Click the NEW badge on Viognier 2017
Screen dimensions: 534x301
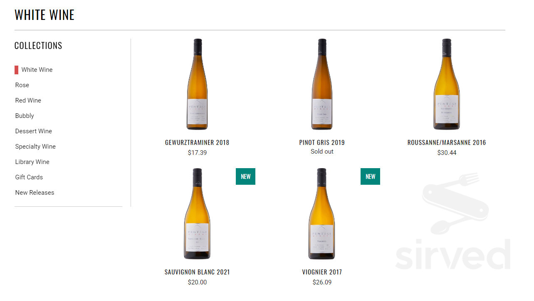370,176
